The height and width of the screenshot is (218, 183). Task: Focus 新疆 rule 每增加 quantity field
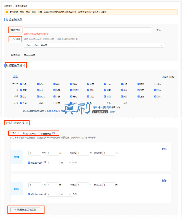(x=83, y=153)
